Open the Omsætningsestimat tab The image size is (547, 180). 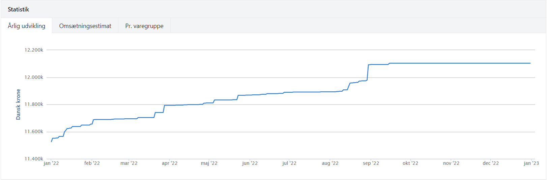(x=85, y=26)
